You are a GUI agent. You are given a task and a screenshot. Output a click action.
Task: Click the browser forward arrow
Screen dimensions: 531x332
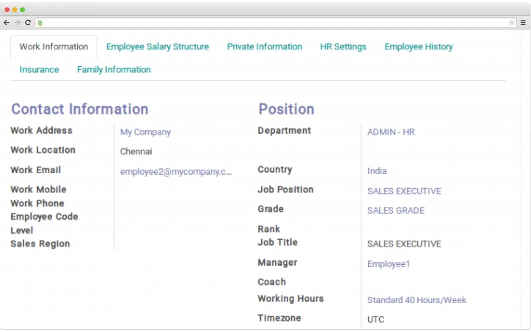17,22
